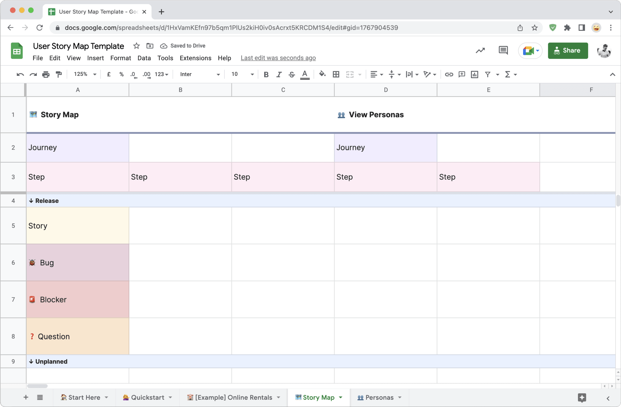Click the color fill swatch icon

pyautogui.click(x=322, y=74)
